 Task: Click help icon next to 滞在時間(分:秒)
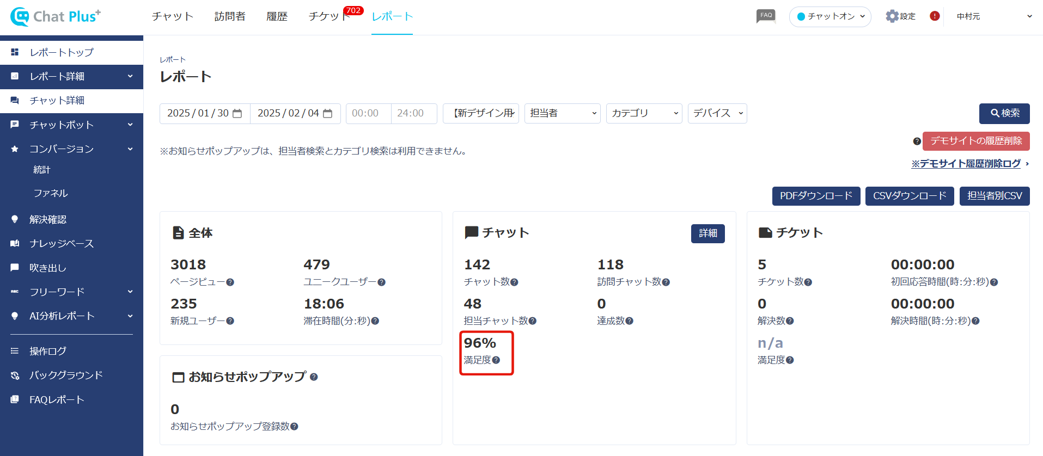[x=375, y=321]
